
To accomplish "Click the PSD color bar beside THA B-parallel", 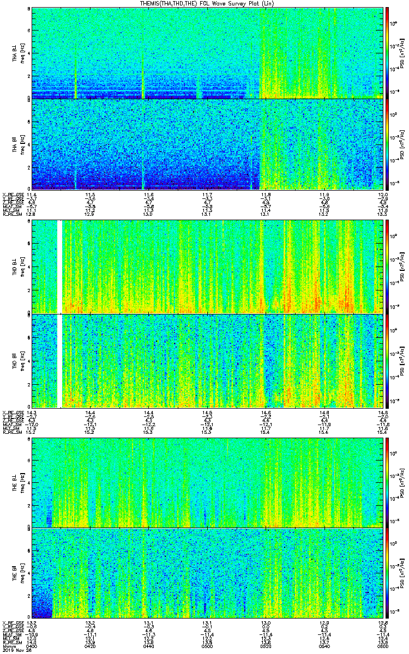I will [x=387, y=144].
